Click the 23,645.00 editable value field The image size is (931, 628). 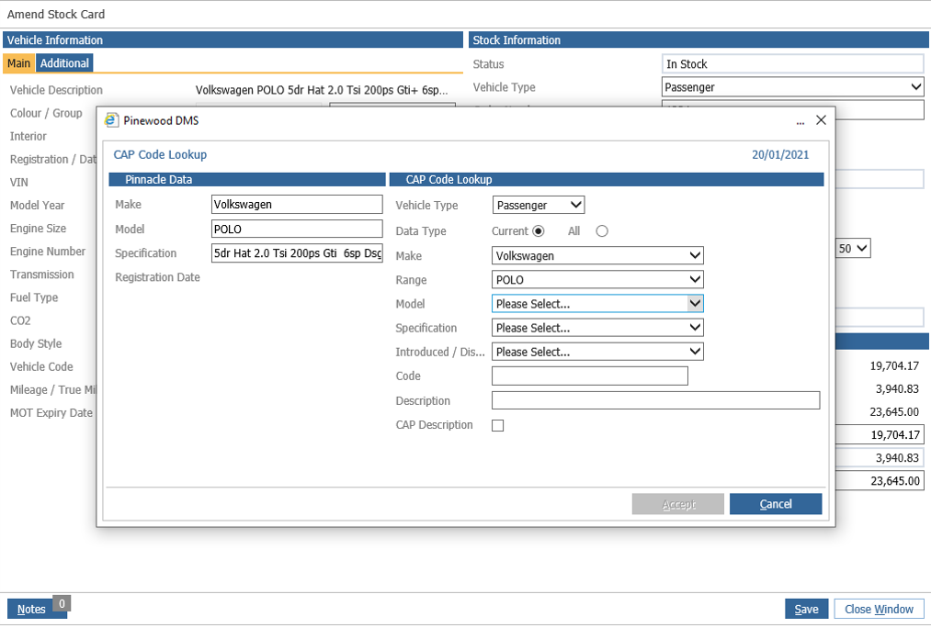point(879,481)
